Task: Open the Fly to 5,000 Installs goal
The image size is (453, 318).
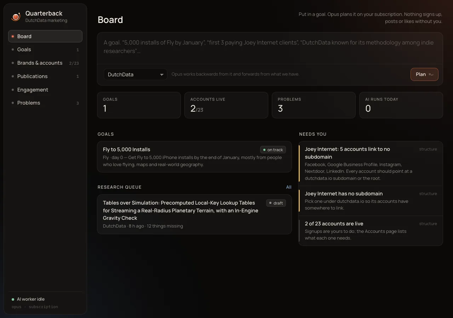Action: 194,157
